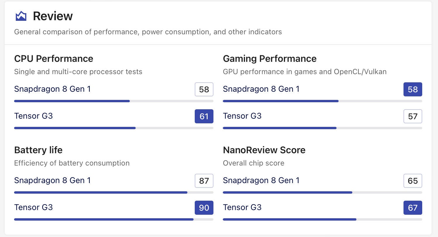Viewport: 438px width, 237px height.
Task: Click Snapdragon 8 Gen 1 under CPU Performance
Action: 52,89
